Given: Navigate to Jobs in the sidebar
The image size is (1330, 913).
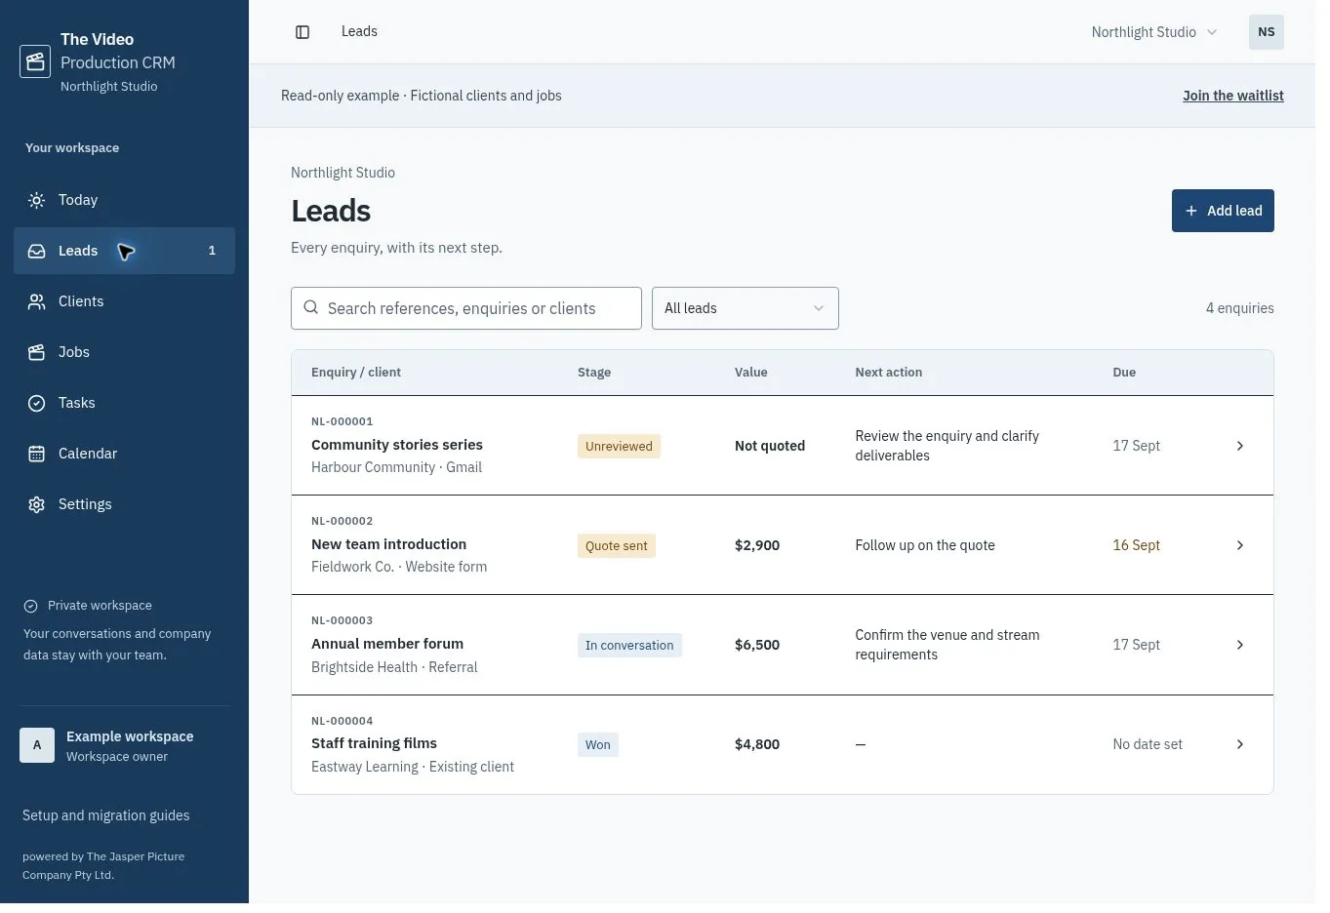Looking at the screenshot, I should [x=124, y=352].
